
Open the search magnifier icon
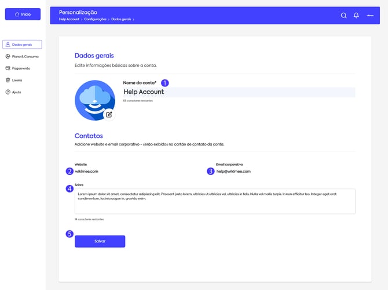tap(343, 16)
